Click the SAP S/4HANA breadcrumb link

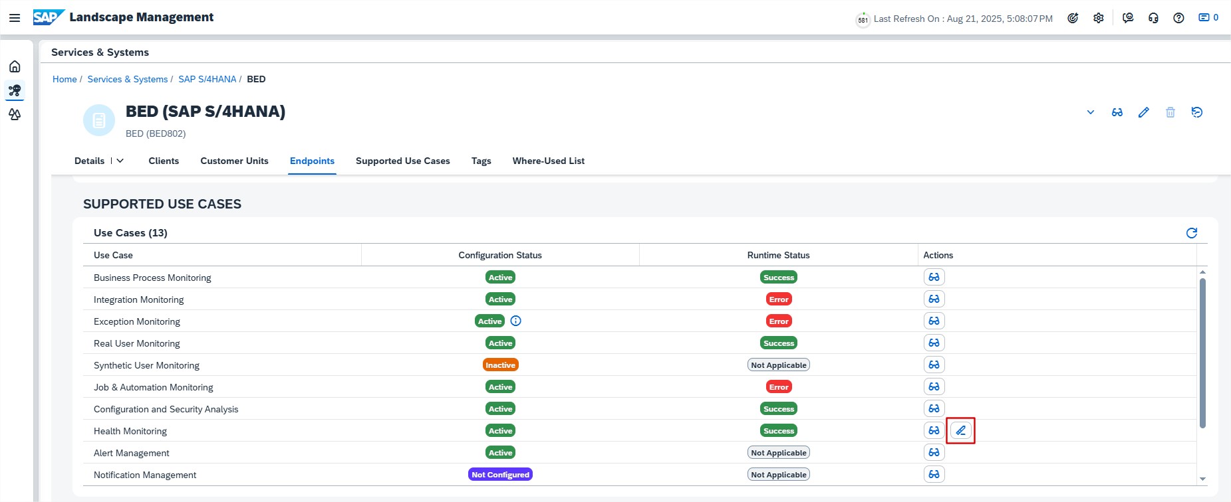click(207, 79)
